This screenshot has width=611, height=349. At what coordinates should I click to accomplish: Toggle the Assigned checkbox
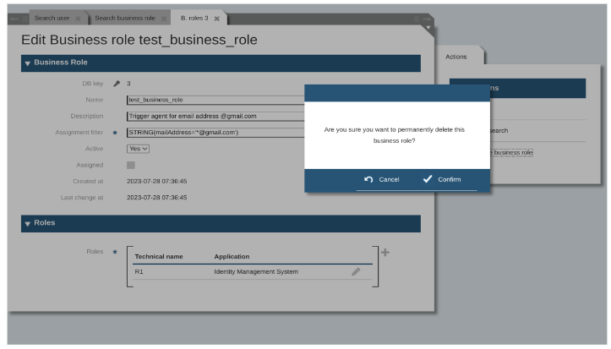pyautogui.click(x=131, y=165)
